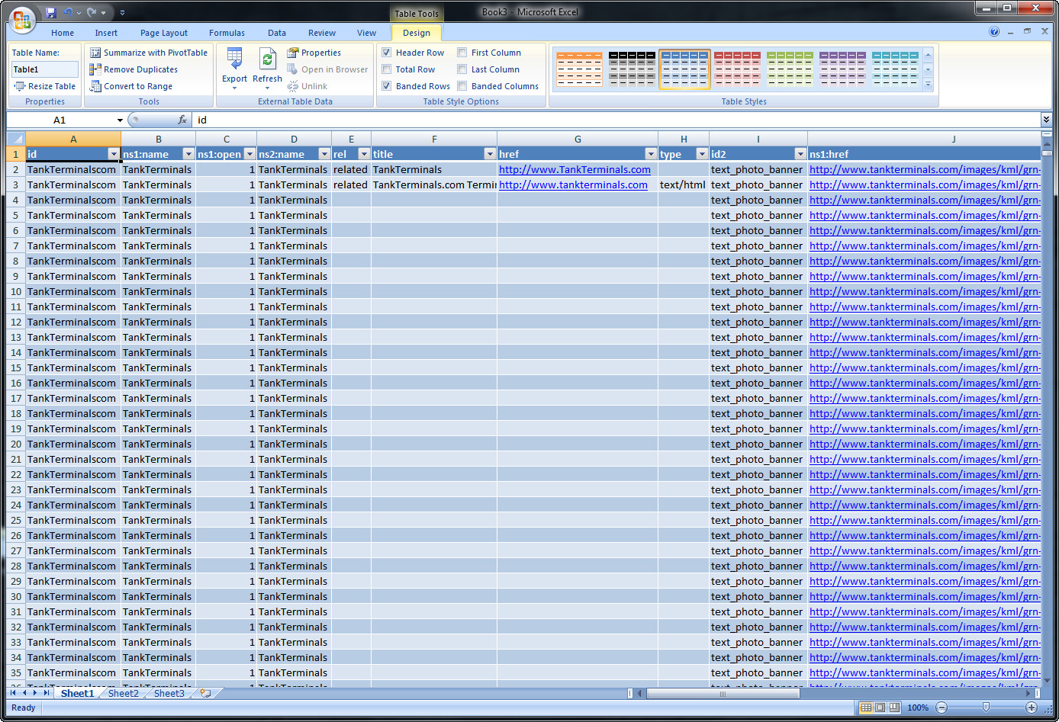The image size is (1059, 722).
Task: Open the Home ribbon tab
Action: pyautogui.click(x=63, y=33)
